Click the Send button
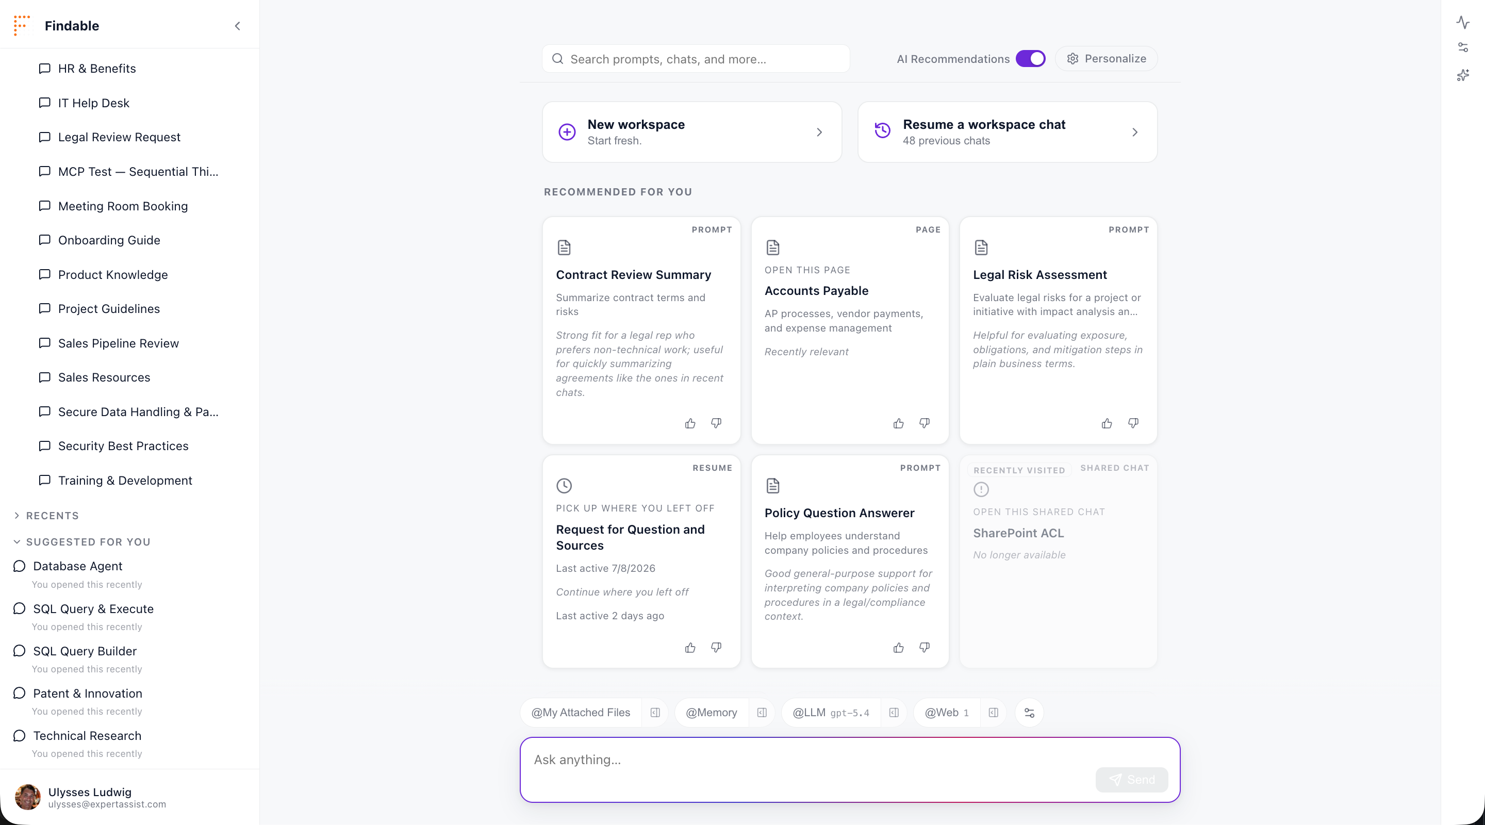1485x825 pixels. pyautogui.click(x=1132, y=780)
